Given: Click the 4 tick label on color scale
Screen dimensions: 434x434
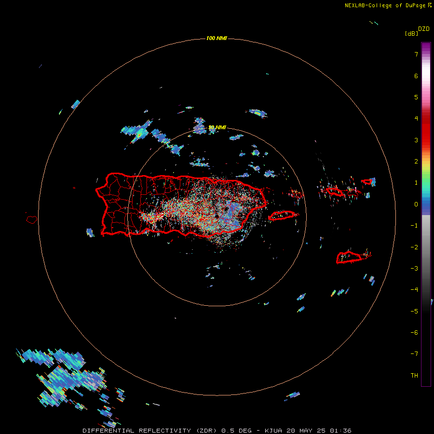Looking at the screenshot, I should (416, 119).
